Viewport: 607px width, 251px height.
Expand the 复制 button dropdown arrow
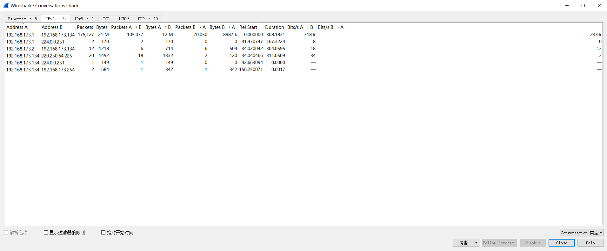pyautogui.click(x=476, y=243)
